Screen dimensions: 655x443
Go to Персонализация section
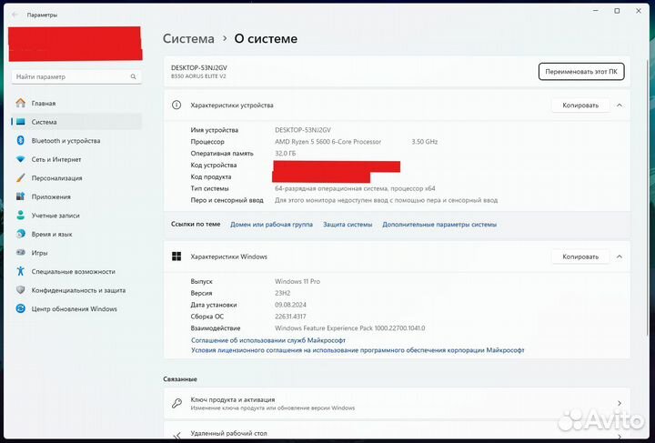tap(57, 178)
